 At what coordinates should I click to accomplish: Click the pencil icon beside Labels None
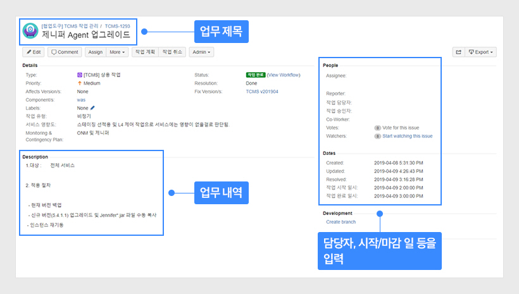click(93, 107)
